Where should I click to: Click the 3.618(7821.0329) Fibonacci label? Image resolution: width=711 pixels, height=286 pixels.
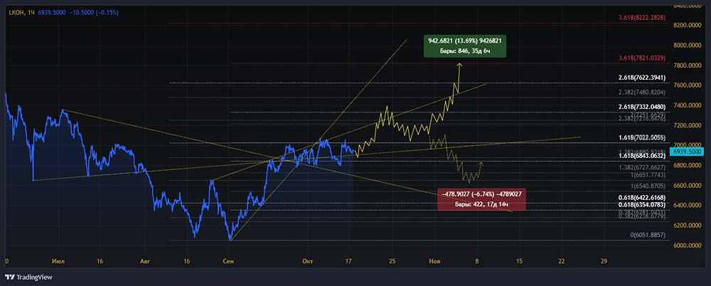(642, 58)
